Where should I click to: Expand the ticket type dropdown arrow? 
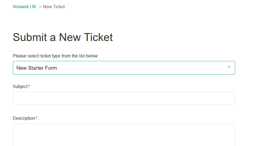tap(229, 67)
